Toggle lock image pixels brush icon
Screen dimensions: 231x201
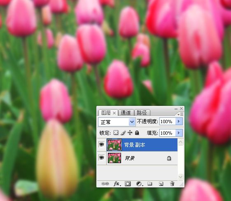tap(123, 133)
